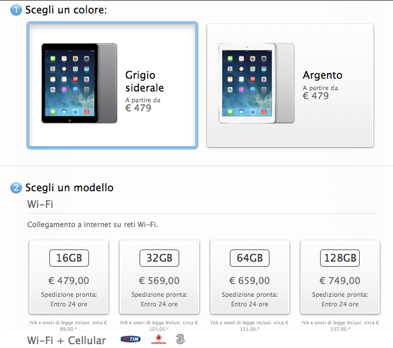Choose the 128GB Wi-Fi model
Image resolution: width=393 pixels, height=348 pixels.
340,277
